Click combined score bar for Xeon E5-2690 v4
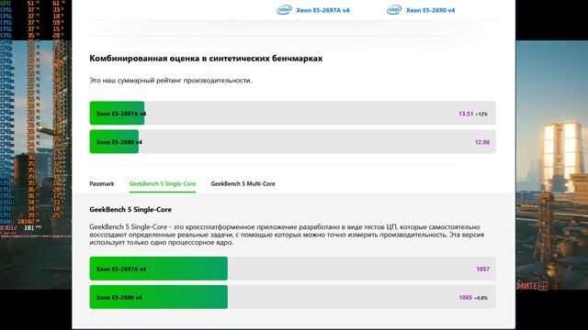Image resolution: width=588 pixels, height=330 pixels. tap(292, 141)
